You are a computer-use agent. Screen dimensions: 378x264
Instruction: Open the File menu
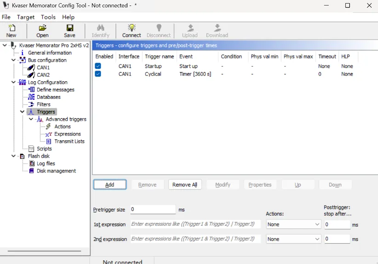[6, 17]
